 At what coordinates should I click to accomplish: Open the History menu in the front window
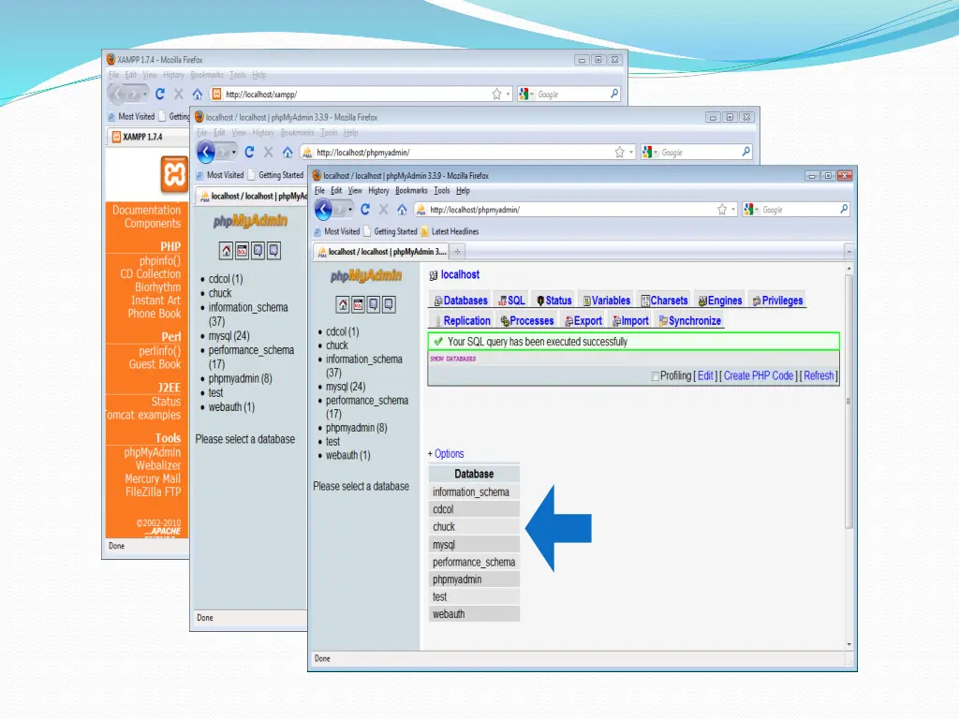[378, 191]
